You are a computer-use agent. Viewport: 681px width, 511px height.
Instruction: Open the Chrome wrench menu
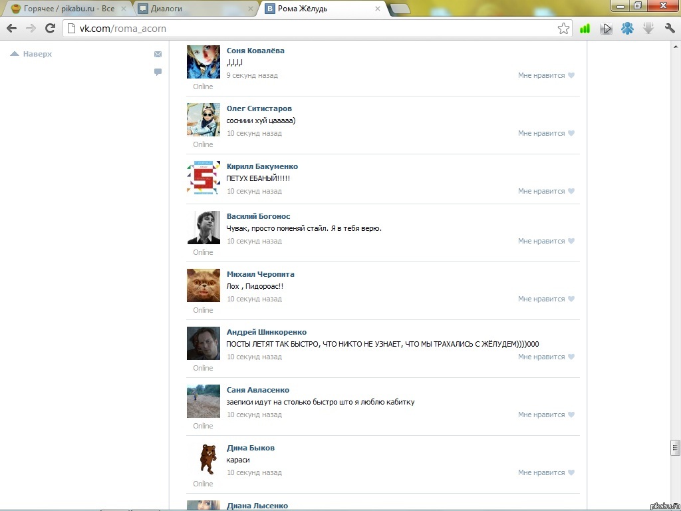670,29
